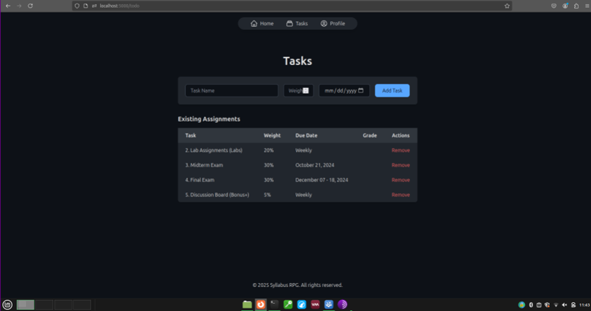This screenshot has height=311, width=591.
Task: Click the 5% weight value
Action: point(267,195)
